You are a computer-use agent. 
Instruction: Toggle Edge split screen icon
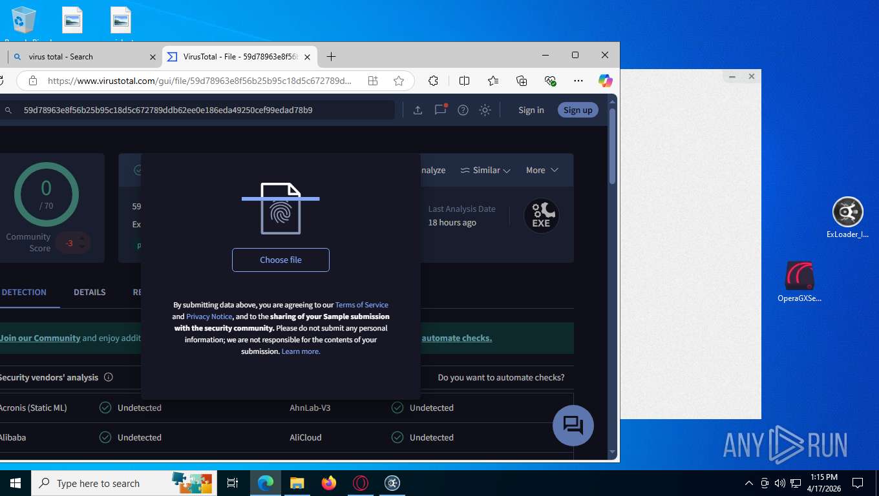click(464, 81)
